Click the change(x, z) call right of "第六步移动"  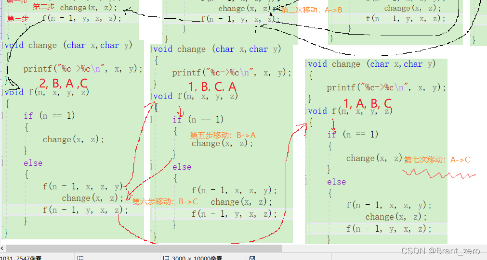tap(241, 202)
